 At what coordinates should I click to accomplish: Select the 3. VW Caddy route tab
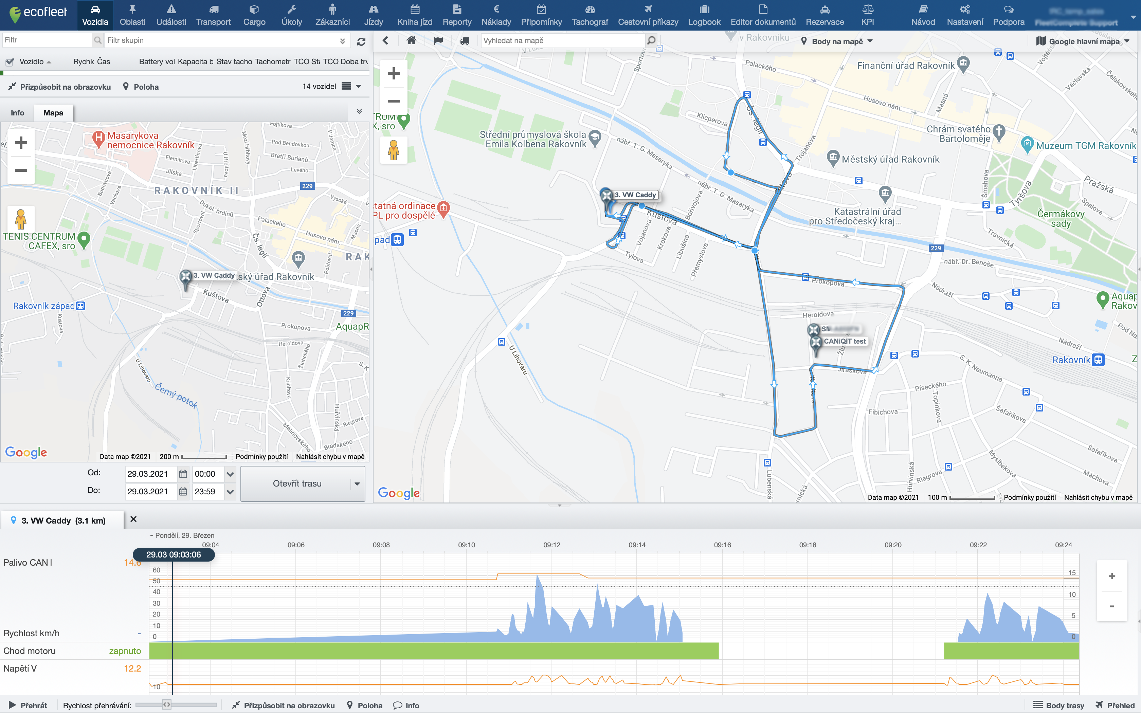click(x=63, y=520)
